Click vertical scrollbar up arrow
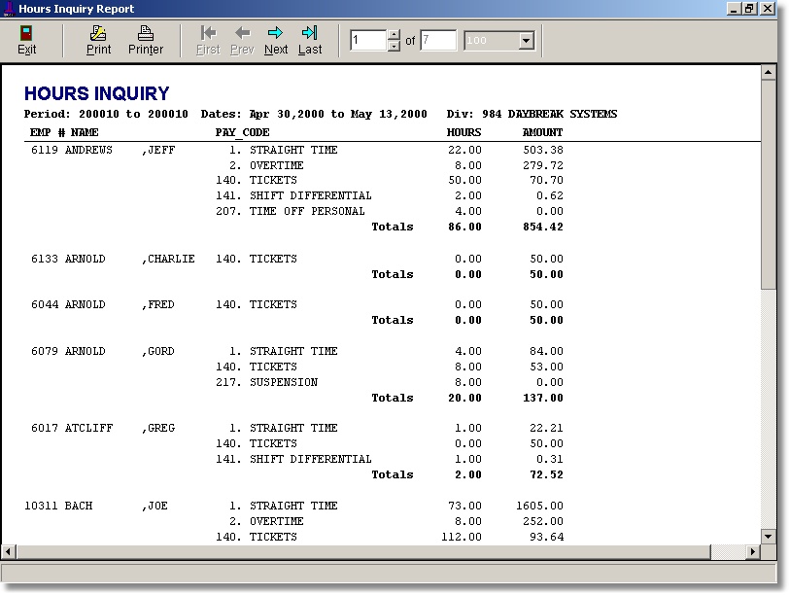 768,73
